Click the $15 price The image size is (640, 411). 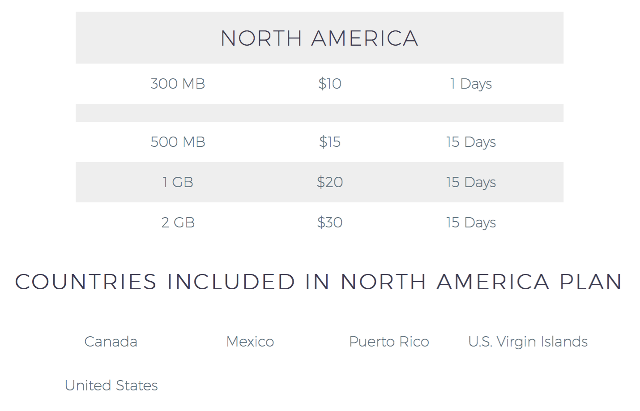[330, 142]
